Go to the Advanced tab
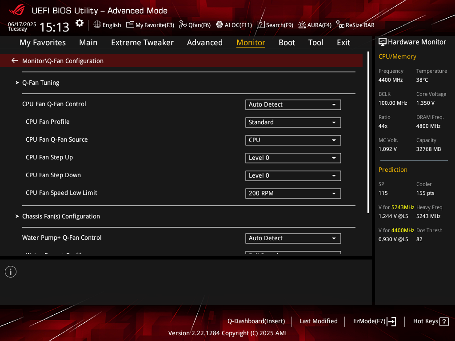Image resolution: width=455 pixels, height=341 pixels. click(204, 43)
